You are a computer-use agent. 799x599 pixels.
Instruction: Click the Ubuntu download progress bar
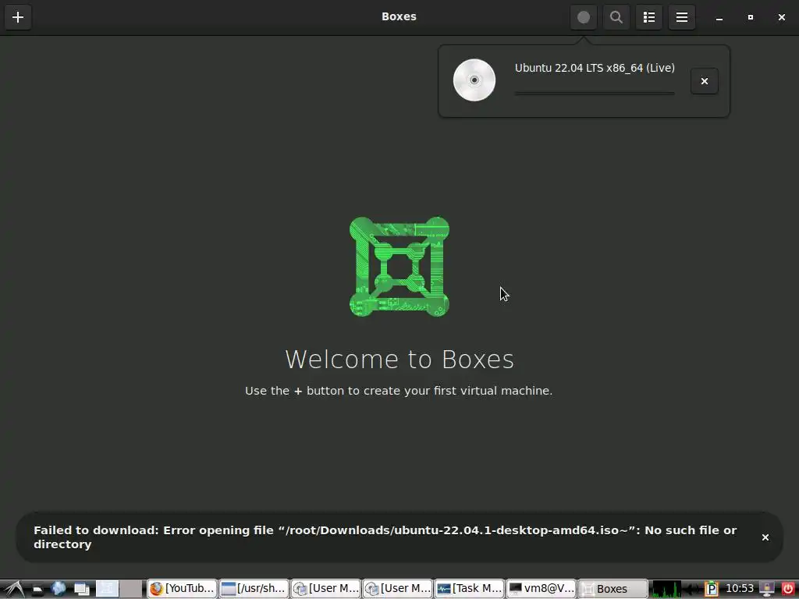[x=594, y=94]
